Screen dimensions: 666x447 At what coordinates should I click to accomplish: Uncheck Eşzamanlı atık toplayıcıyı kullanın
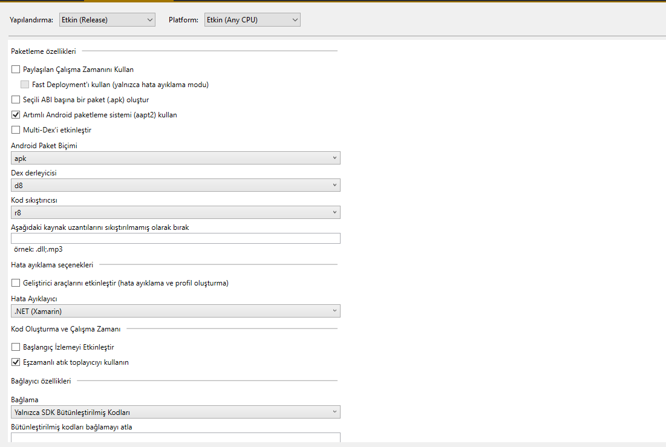tap(15, 362)
